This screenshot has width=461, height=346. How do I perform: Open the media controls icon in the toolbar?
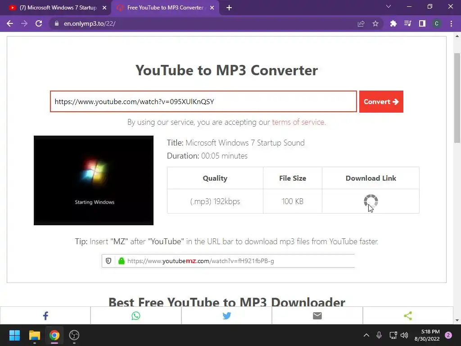[x=407, y=23]
